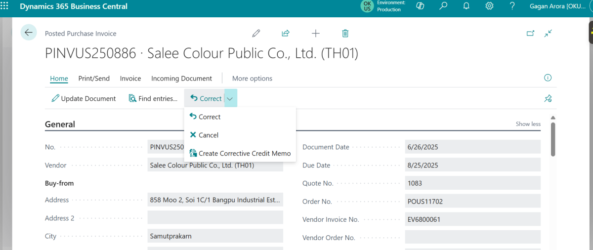Open the notifications bell
Image resolution: width=593 pixels, height=250 pixels.
466,6
